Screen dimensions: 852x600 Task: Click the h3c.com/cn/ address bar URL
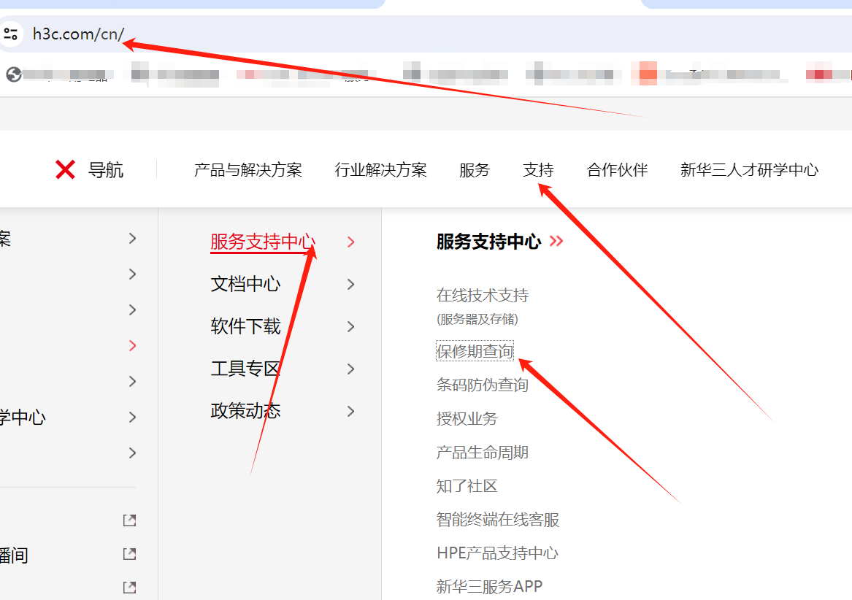78,34
